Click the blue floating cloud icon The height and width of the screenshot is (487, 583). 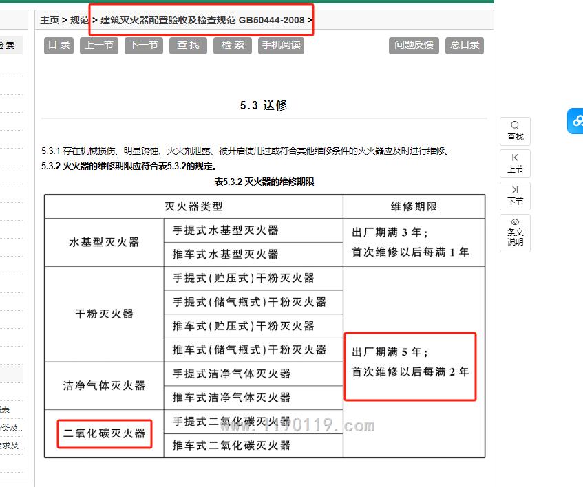576,121
